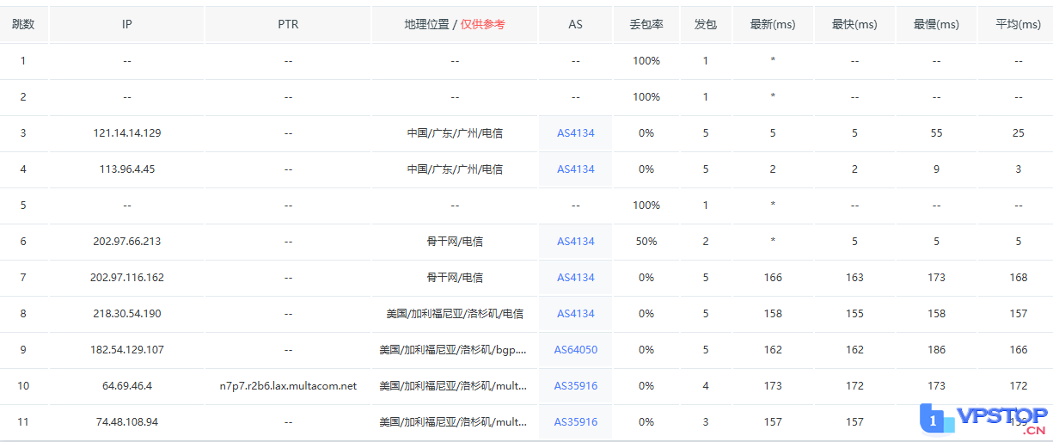Open AS4134 link beside 218.30.54.190
The height and width of the screenshot is (442, 1053).
click(575, 314)
